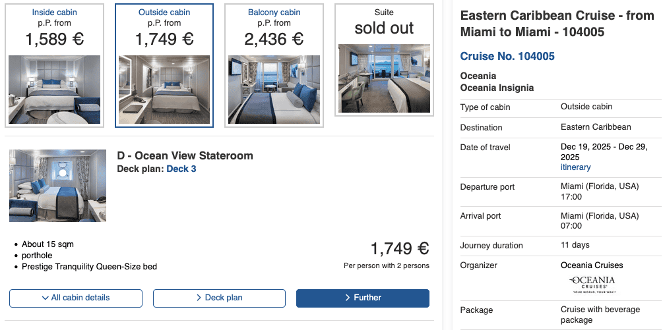
Task: Click the sold out Suite card
Action: pos(384,26)
